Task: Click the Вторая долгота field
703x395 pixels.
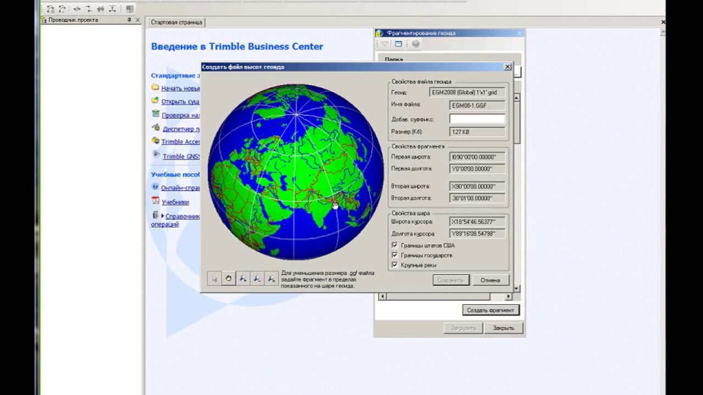Action: [x=477, y=198]
